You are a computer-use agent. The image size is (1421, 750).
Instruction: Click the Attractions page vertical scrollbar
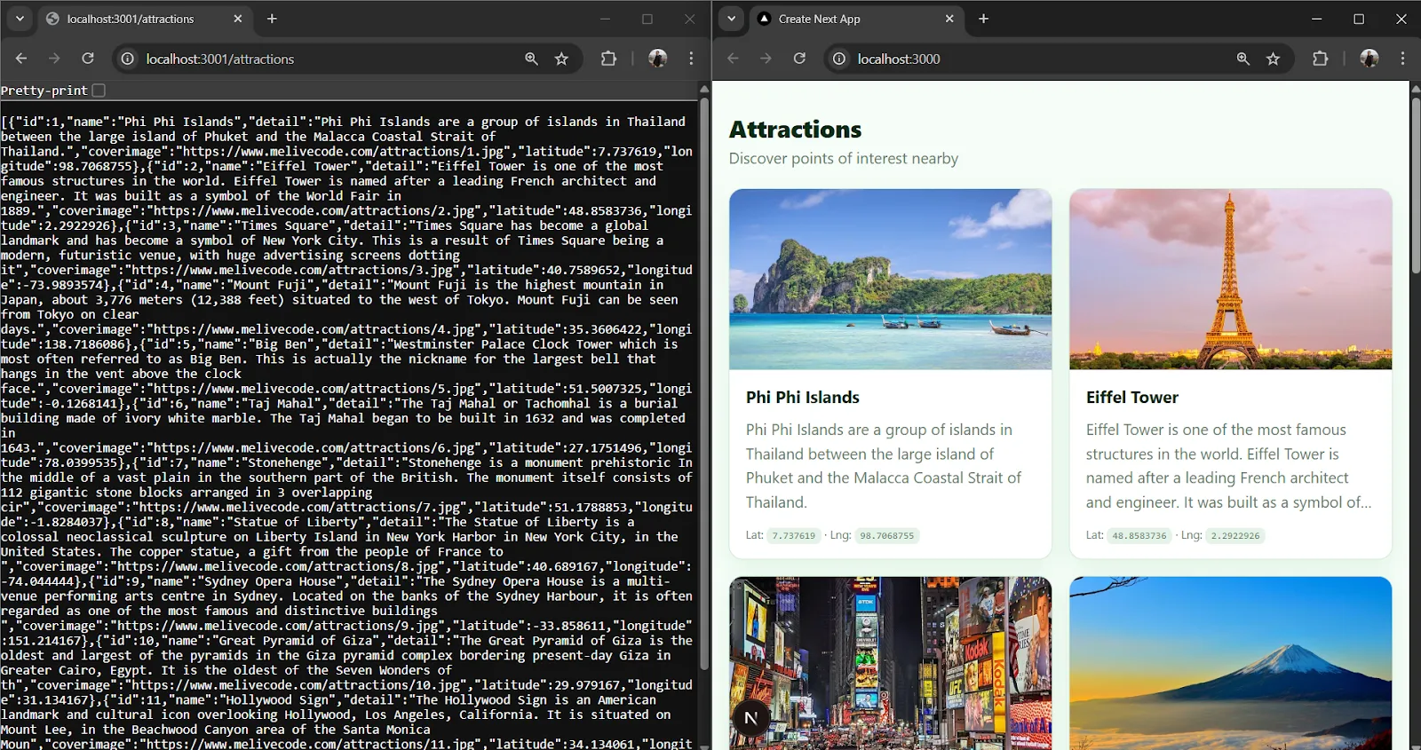click(x=1415, y=186)
